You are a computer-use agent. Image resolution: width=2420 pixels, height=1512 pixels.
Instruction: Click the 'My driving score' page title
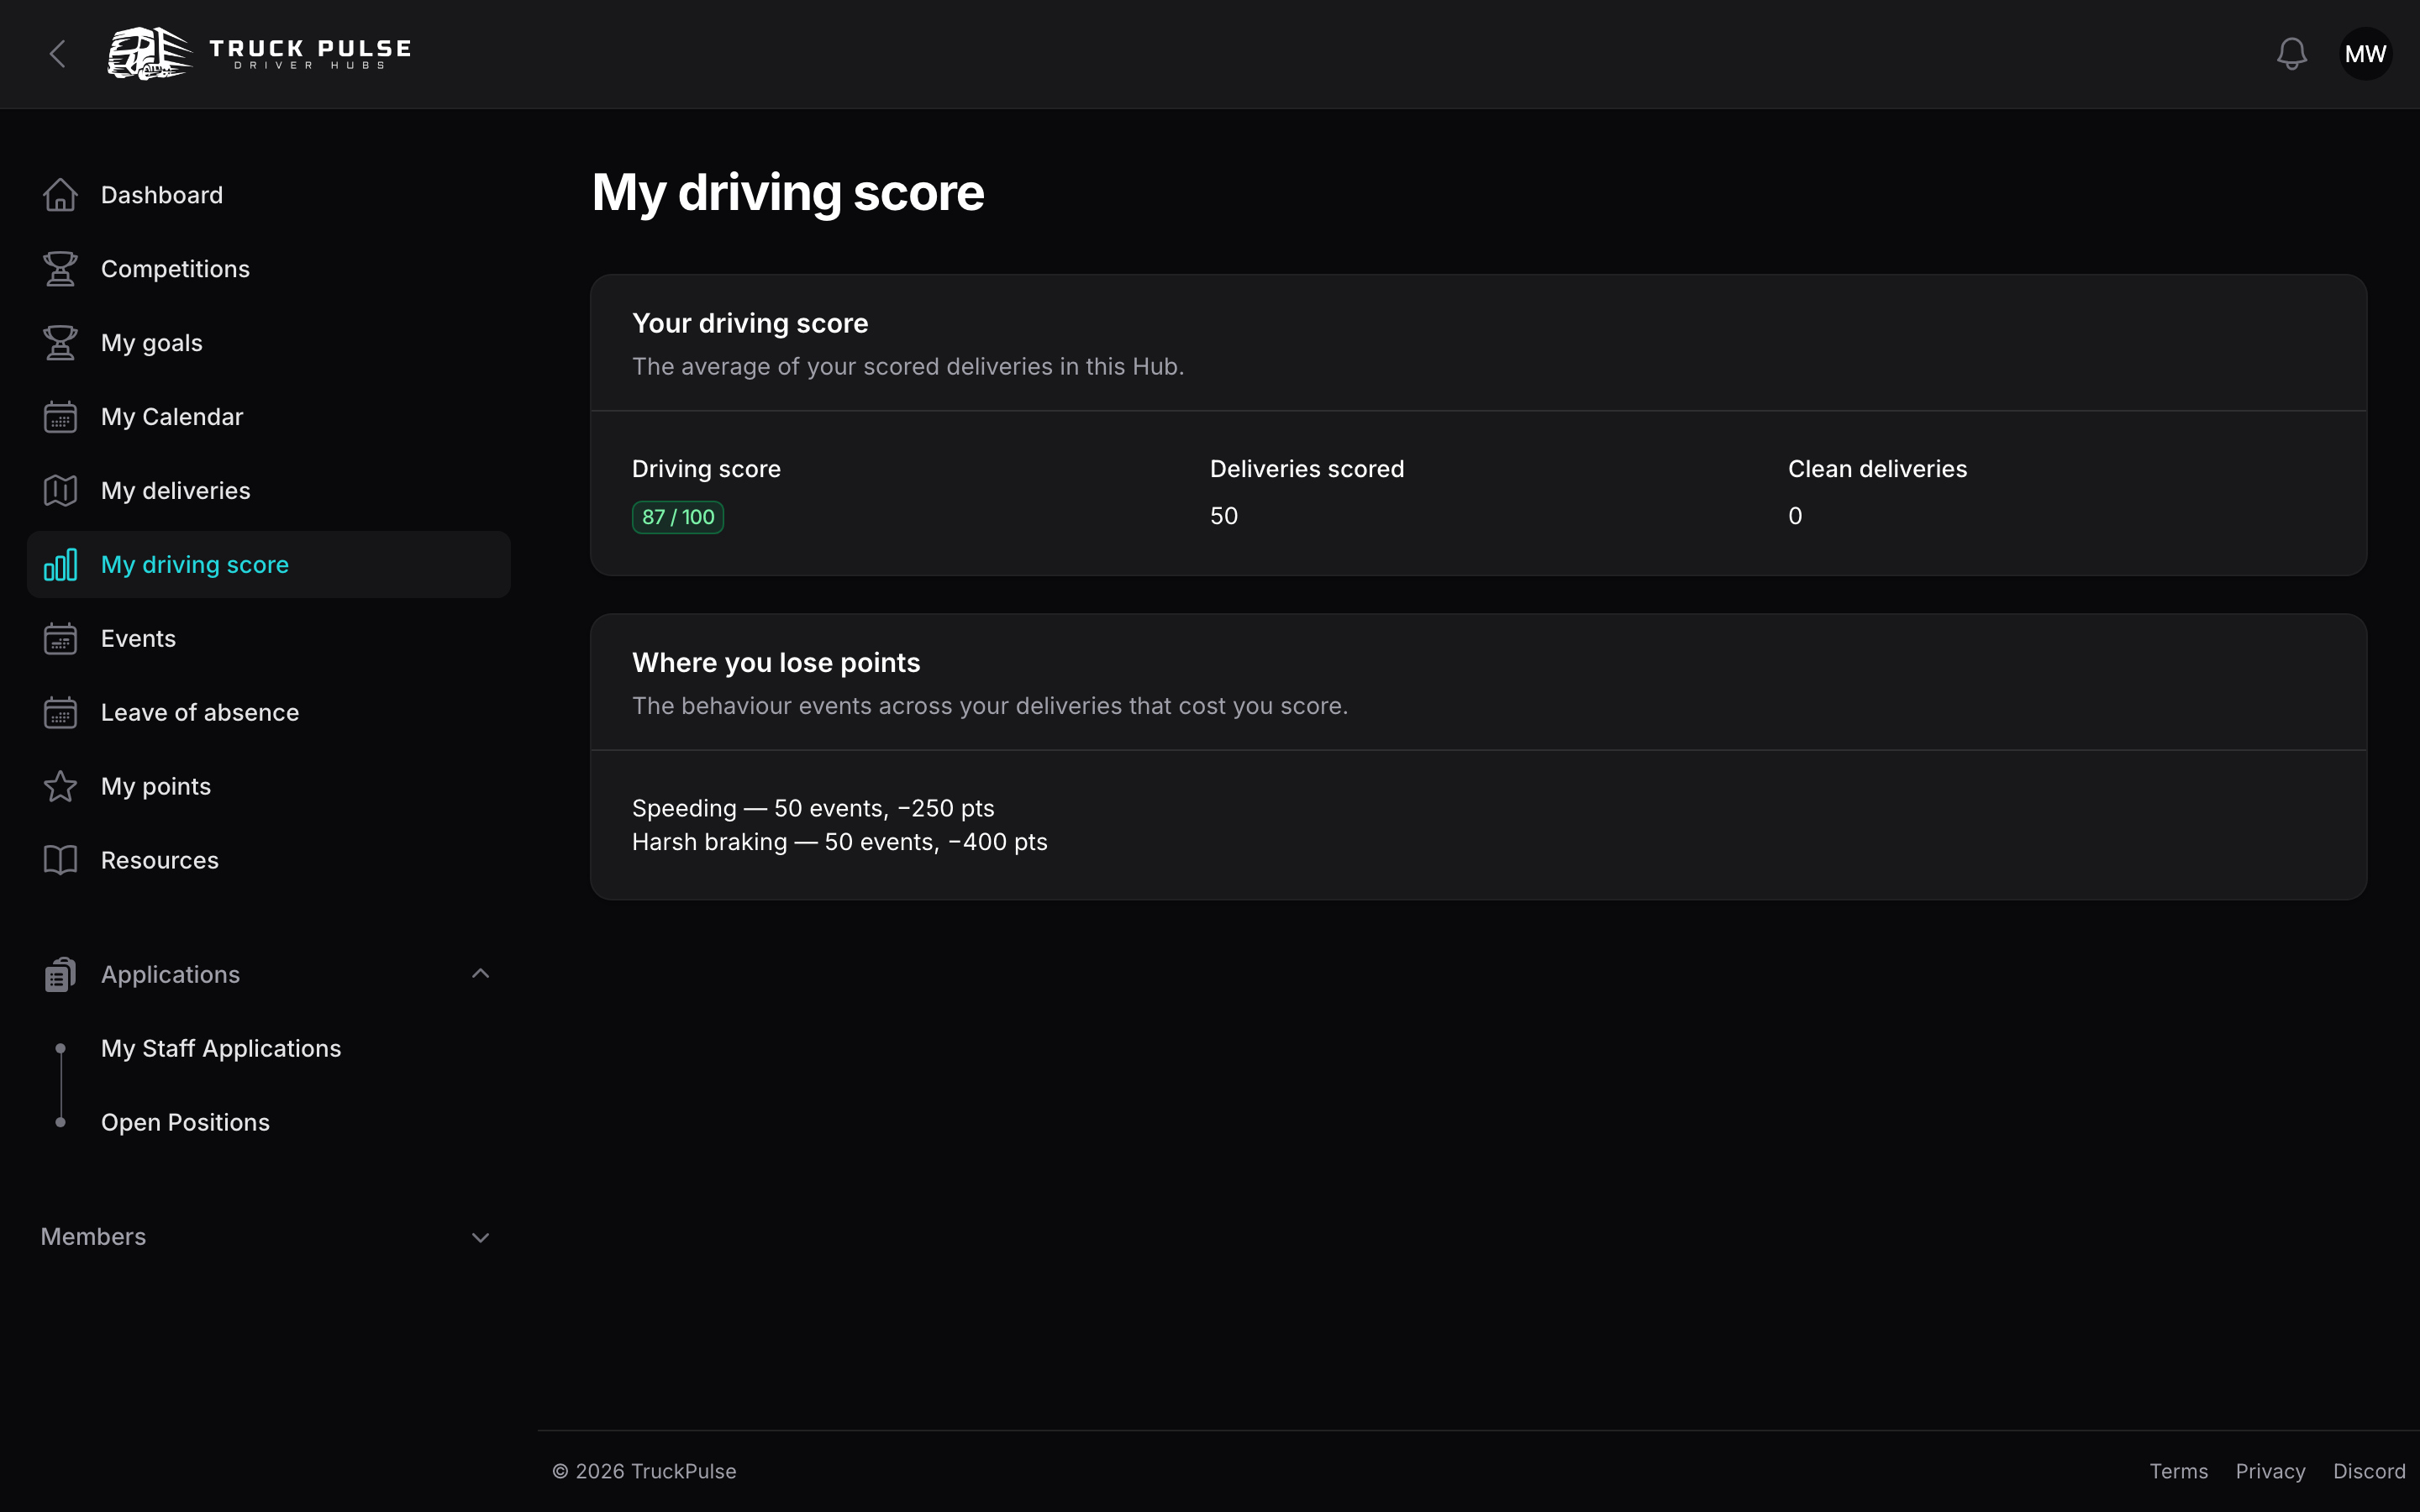click(788, 192)
